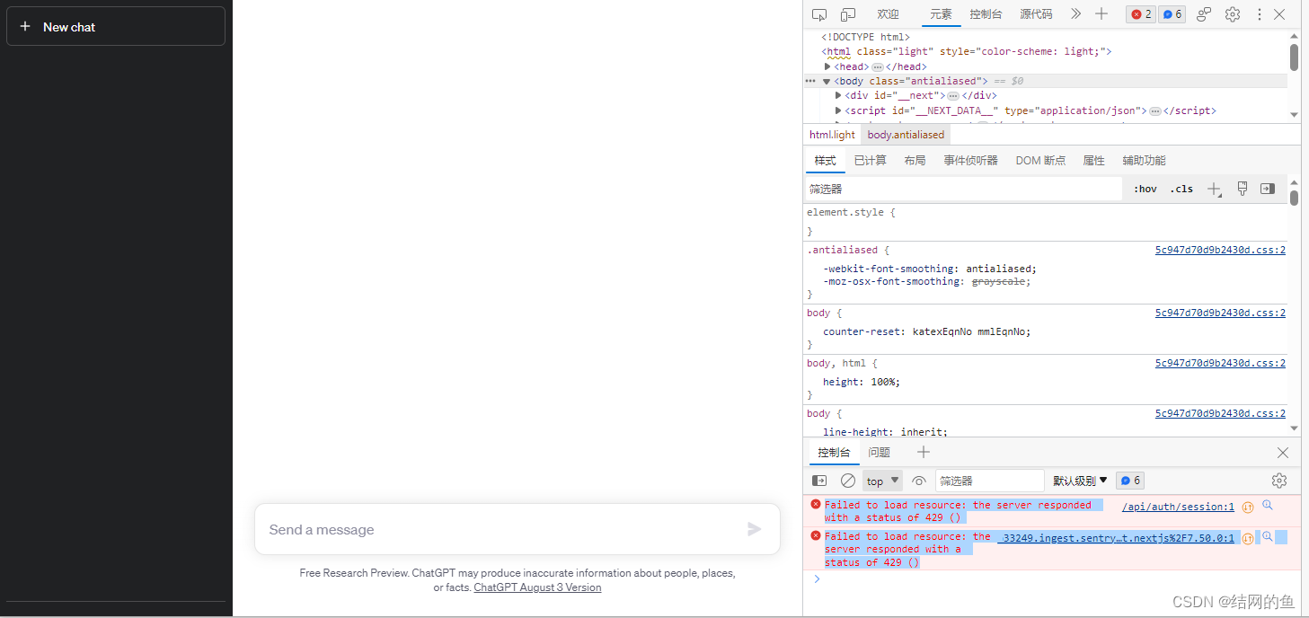1309x618 pixels.
Task: Open the /api/auth/session:1 source link
Action: (x=1178, y=507)
